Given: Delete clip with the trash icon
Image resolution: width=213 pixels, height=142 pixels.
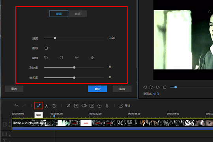Looking at the screenshot, I should coord(54,106).
